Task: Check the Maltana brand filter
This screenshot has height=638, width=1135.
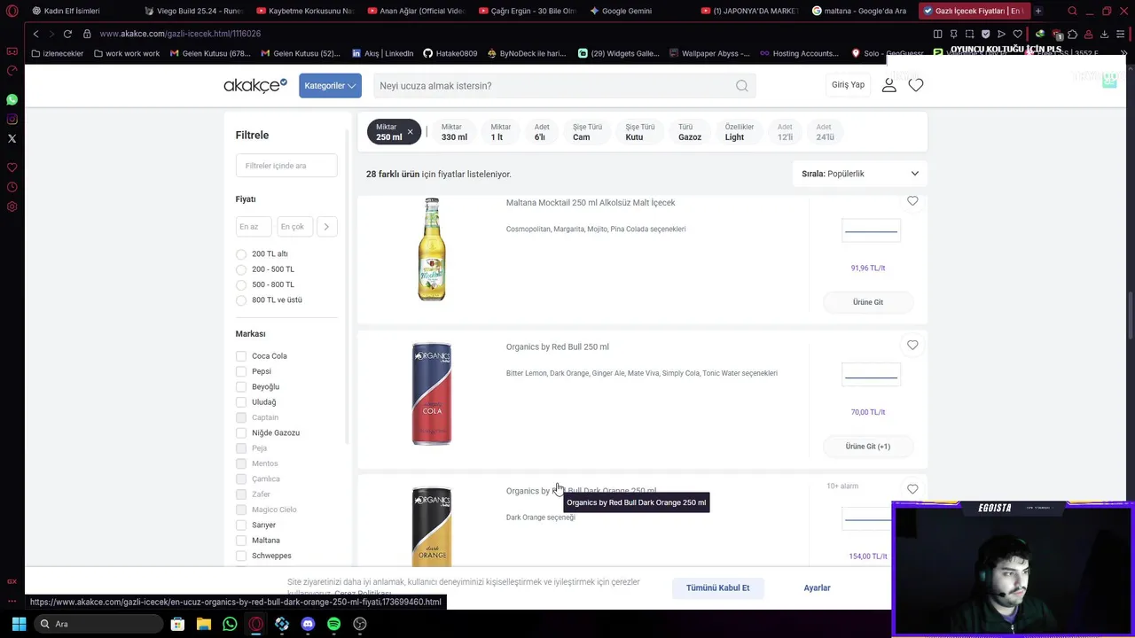Action: pyautogui.click(x=241, y=541)
